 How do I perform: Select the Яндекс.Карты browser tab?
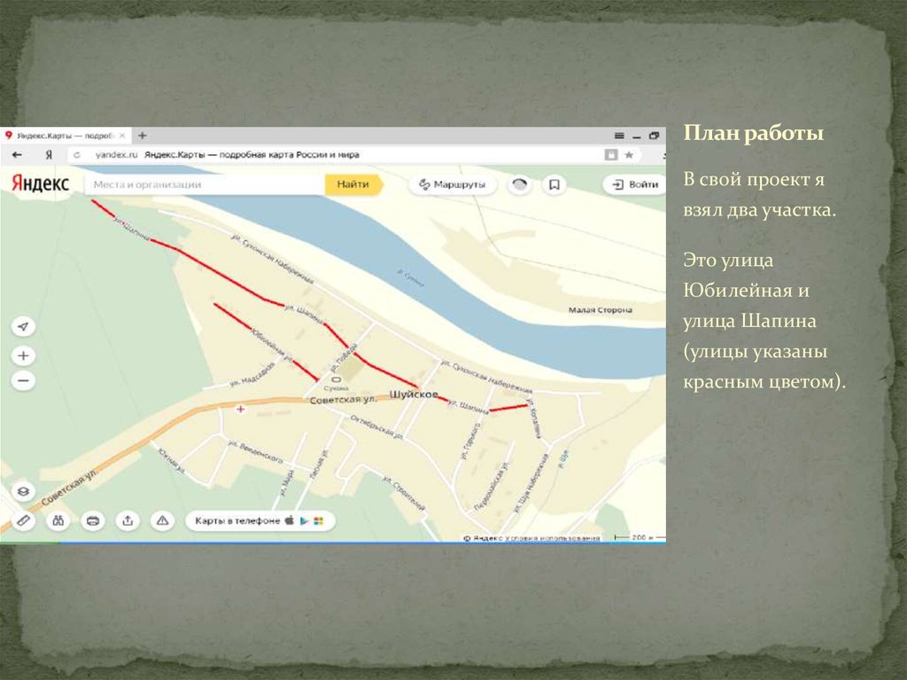tap(62, 136)
